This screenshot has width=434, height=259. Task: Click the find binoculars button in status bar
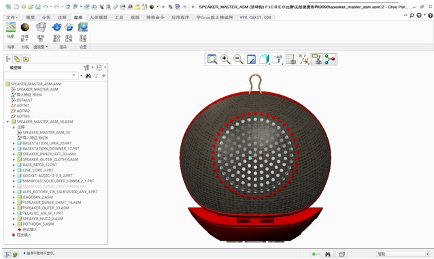pos(328,254)
